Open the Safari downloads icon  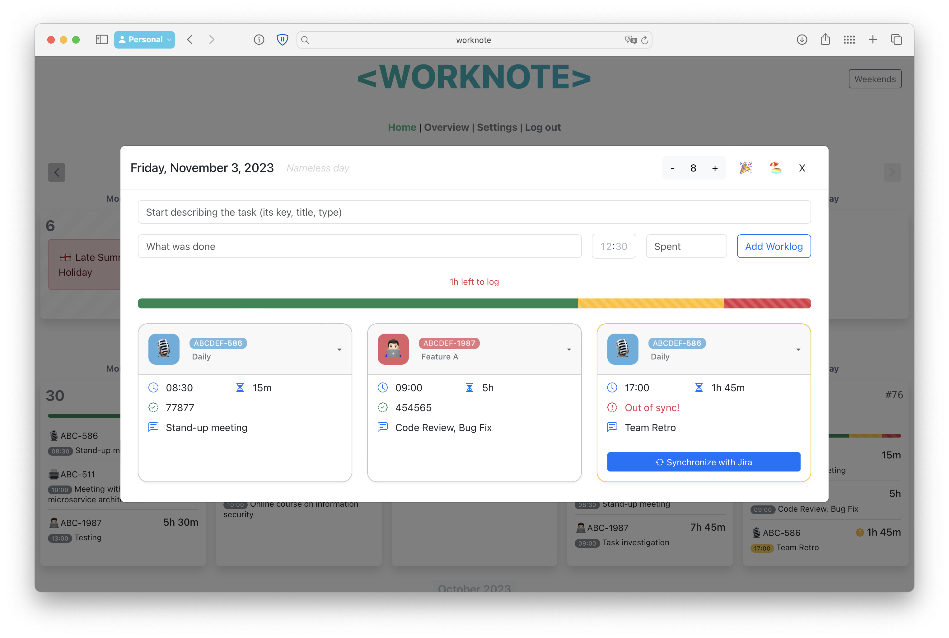802,40
